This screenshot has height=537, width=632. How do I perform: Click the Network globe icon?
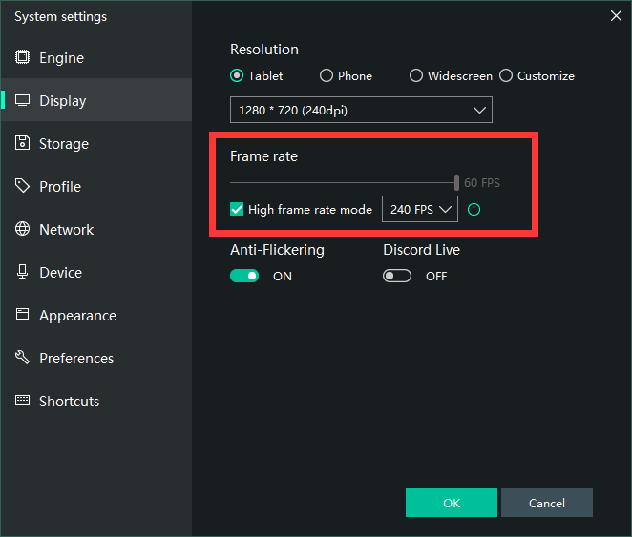pos(22,230)
